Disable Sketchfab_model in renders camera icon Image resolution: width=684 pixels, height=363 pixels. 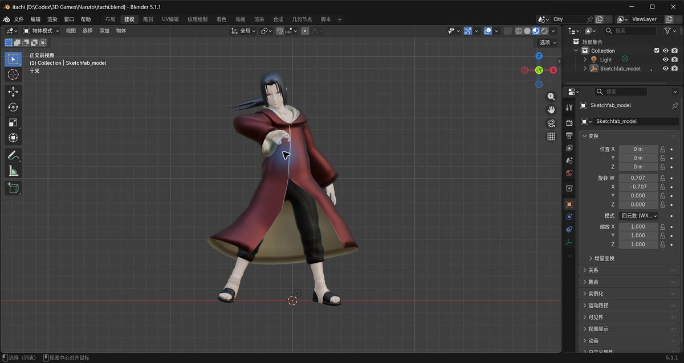pyautogui.click(x=674, y=68)
